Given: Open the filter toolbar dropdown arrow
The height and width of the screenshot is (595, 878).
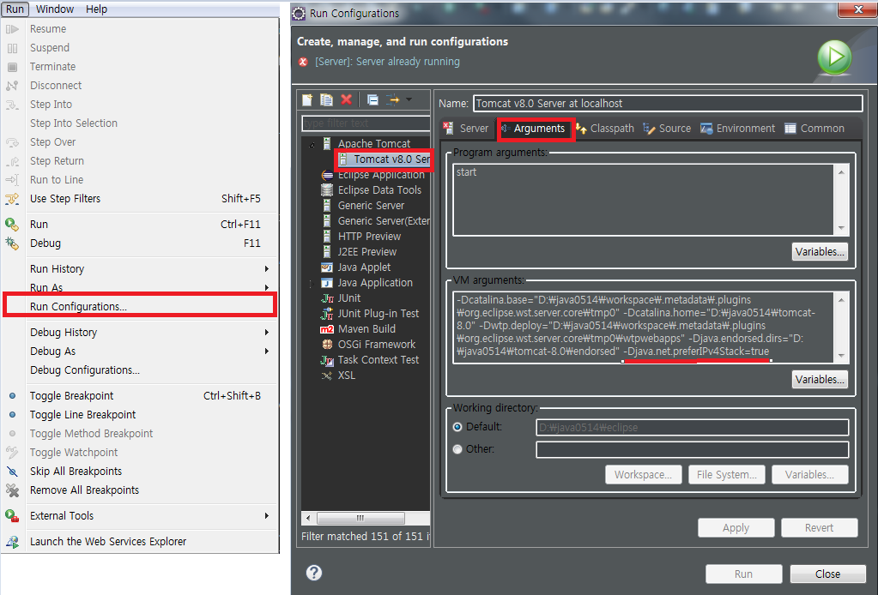Looking at the screenshot, I should [409, 99].
